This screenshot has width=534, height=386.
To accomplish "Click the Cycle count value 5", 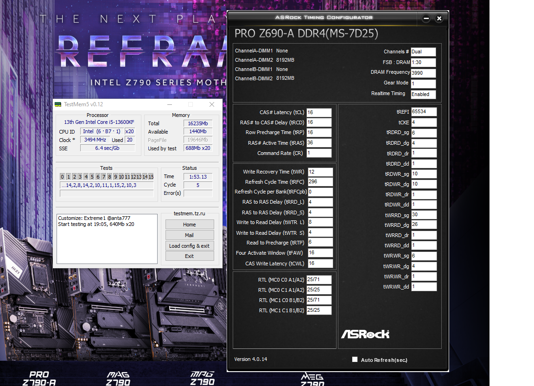I will pyautogui.click(x=198, y=185).
